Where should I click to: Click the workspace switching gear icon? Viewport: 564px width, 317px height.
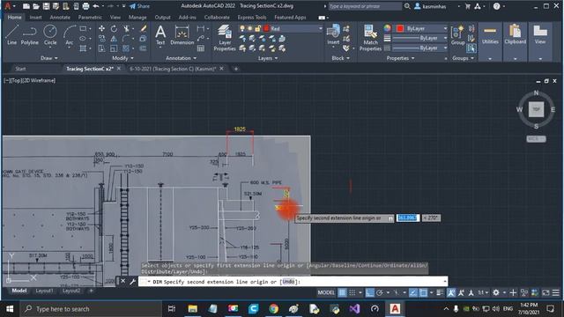(496, 292)
